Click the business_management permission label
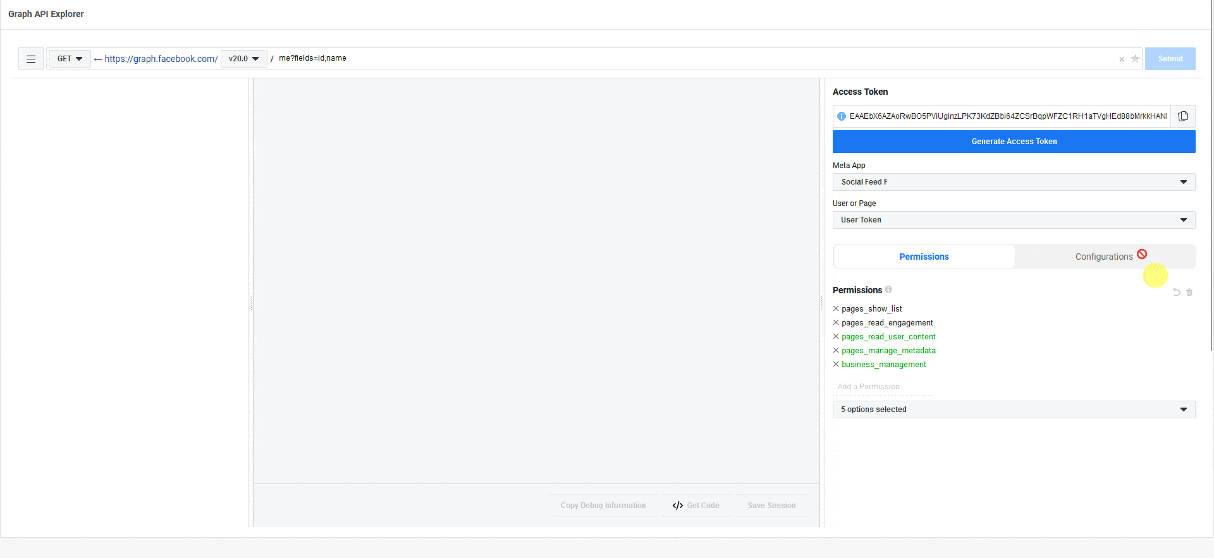Screen dimensions: 1214x558 (883, 365)
